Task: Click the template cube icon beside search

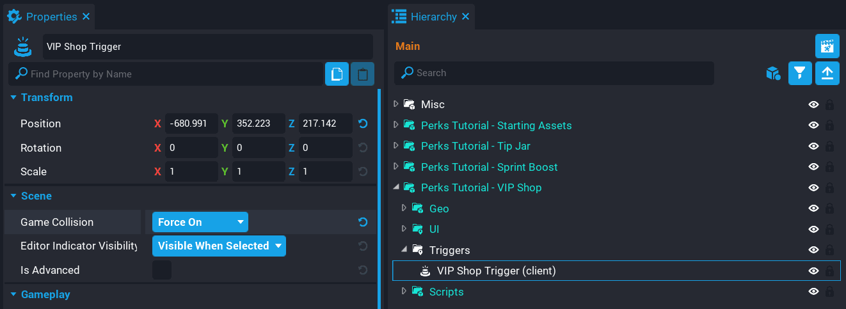Action: tap(773, 74)
